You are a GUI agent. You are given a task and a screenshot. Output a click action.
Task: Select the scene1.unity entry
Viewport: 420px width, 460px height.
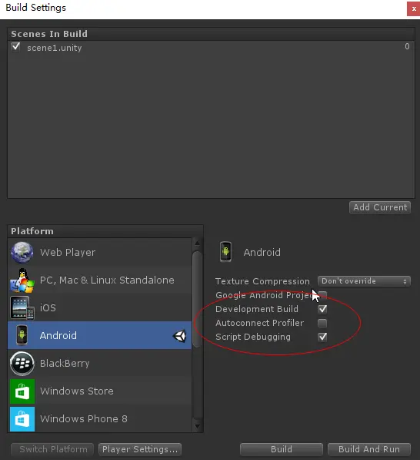[x=55, y=48]
